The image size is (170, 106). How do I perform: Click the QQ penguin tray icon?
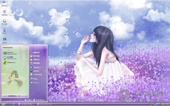[x=155, y=104]
